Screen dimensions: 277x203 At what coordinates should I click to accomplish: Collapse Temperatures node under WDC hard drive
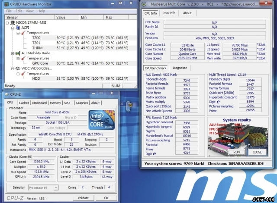coord(18,74)
